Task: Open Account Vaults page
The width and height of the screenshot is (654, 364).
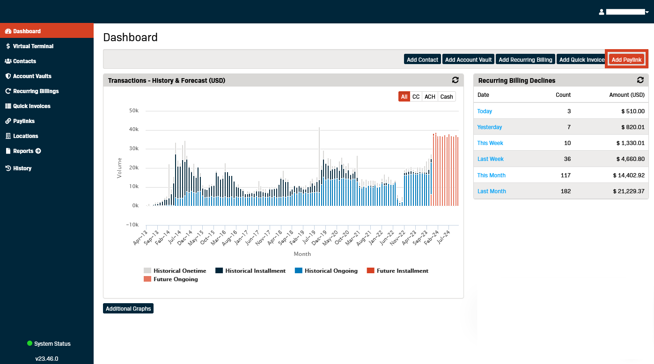Action: tap(47, 76)
